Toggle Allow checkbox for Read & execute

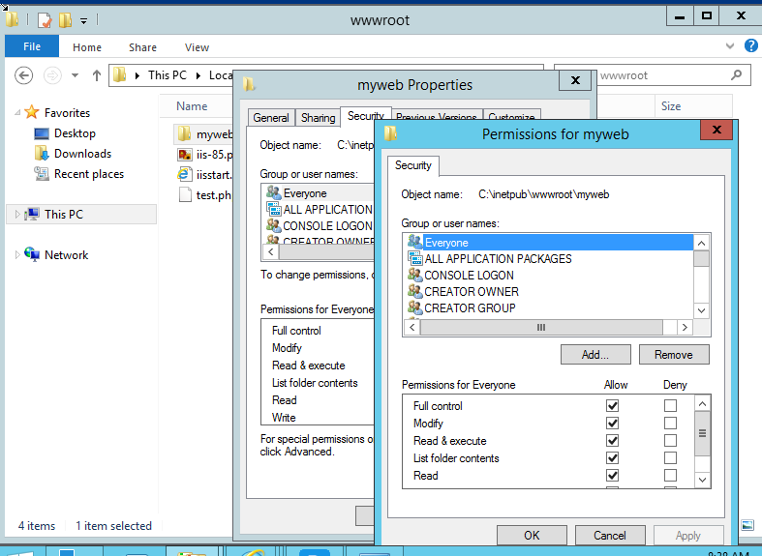point(612,441)
